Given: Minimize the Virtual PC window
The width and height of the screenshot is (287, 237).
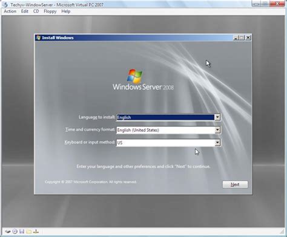Looking at the screenshot, I should click(257, 4).
